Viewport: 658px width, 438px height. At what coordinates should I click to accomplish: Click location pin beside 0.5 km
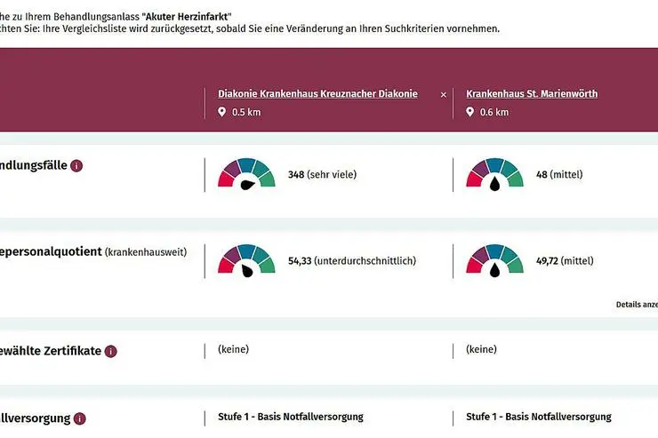click(222, 112)
